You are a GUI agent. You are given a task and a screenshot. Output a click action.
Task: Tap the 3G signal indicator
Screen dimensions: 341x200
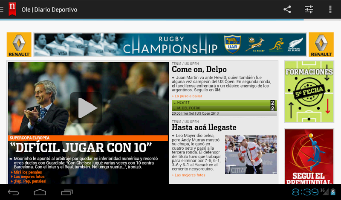pyautogui.click(x=324, y=191)
